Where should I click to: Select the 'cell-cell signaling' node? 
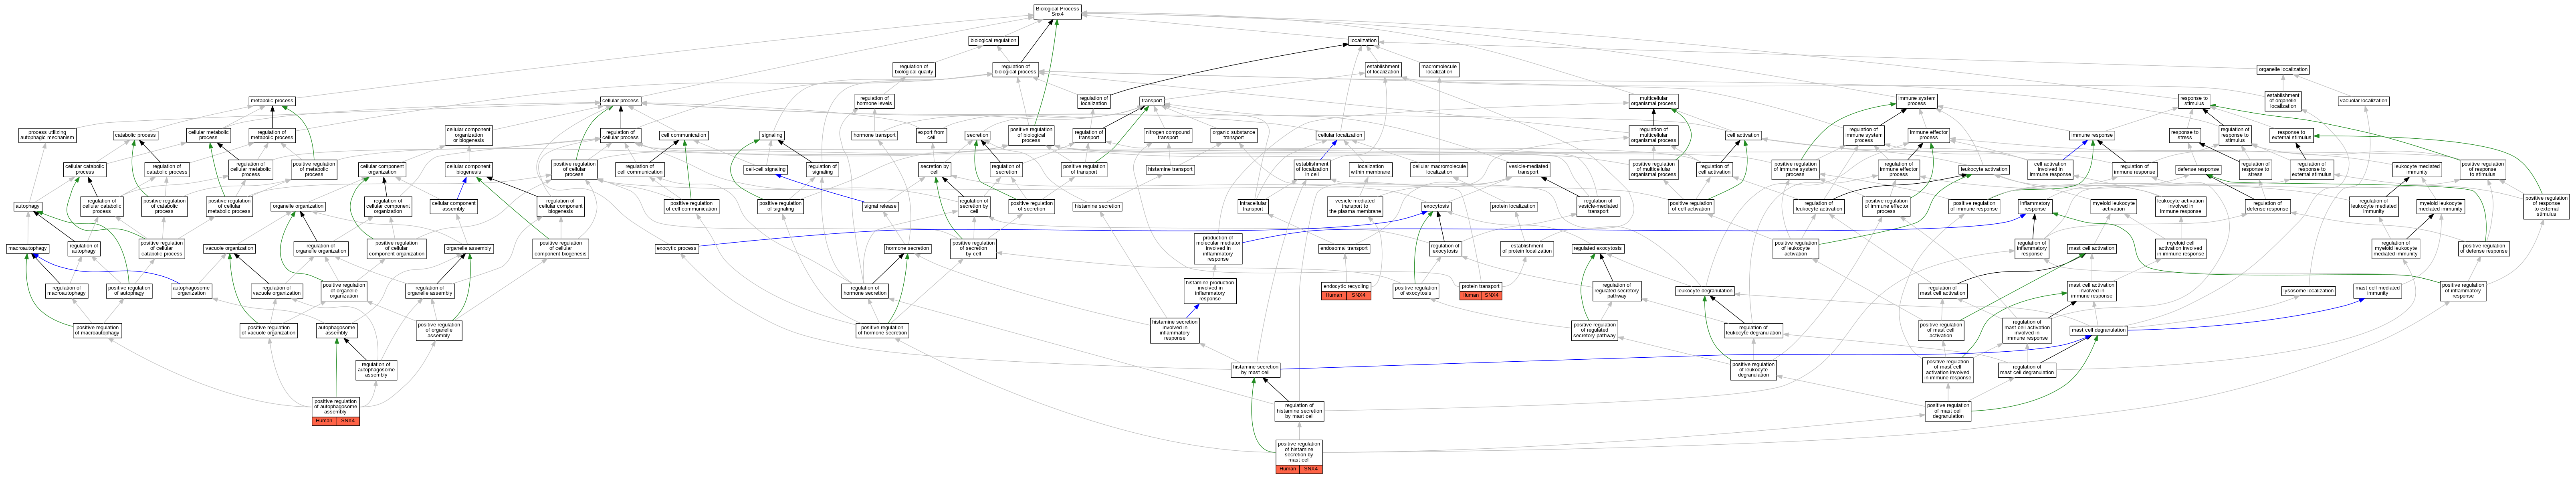point(765,170)
